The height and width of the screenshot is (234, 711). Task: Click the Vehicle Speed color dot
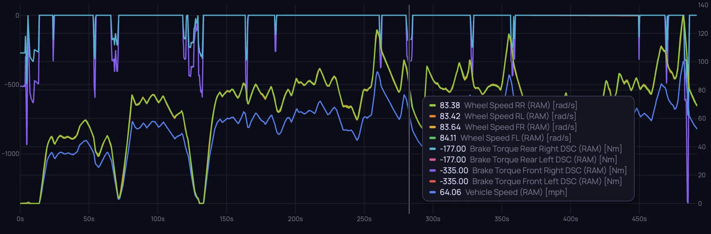[x=433, y=192]
